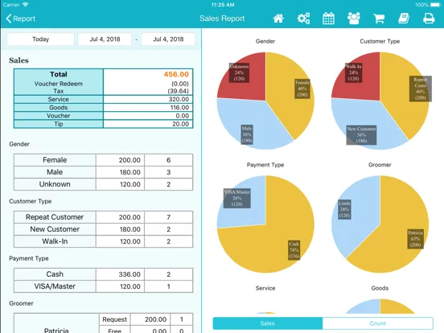Click the Male row in Gender table
Screen dimensions: 444x333
(103, 172)
